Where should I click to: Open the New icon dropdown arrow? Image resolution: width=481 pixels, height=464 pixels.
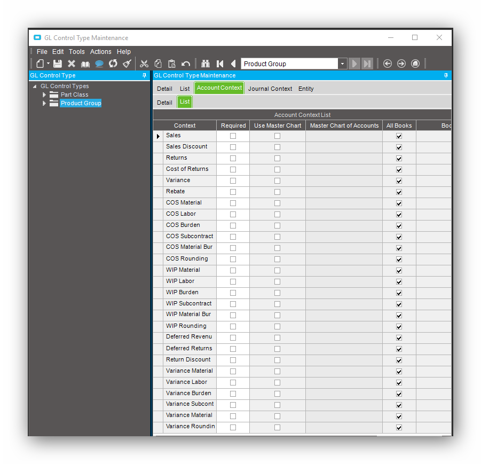tap(48, 64)
